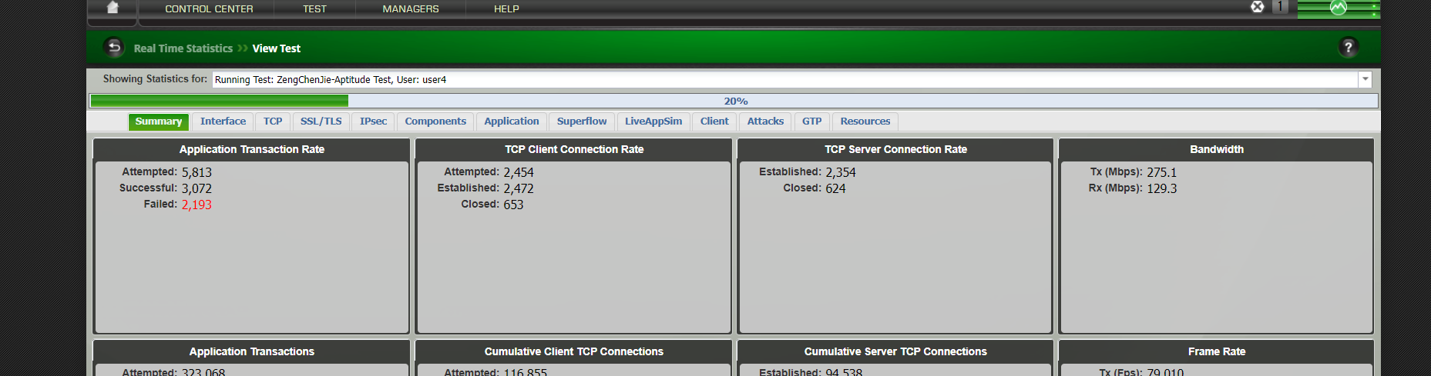Click the Showing Statistics for field
This screenshot has width=1431, height=376.
pyautogui.click(x=784, y=79)
